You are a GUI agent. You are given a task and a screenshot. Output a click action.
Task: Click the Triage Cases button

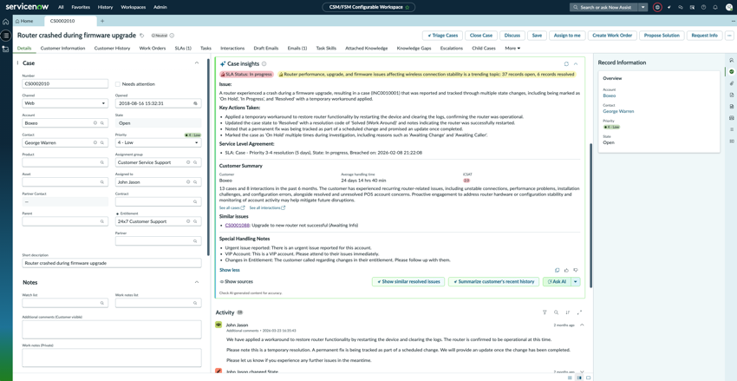point(443,36)
